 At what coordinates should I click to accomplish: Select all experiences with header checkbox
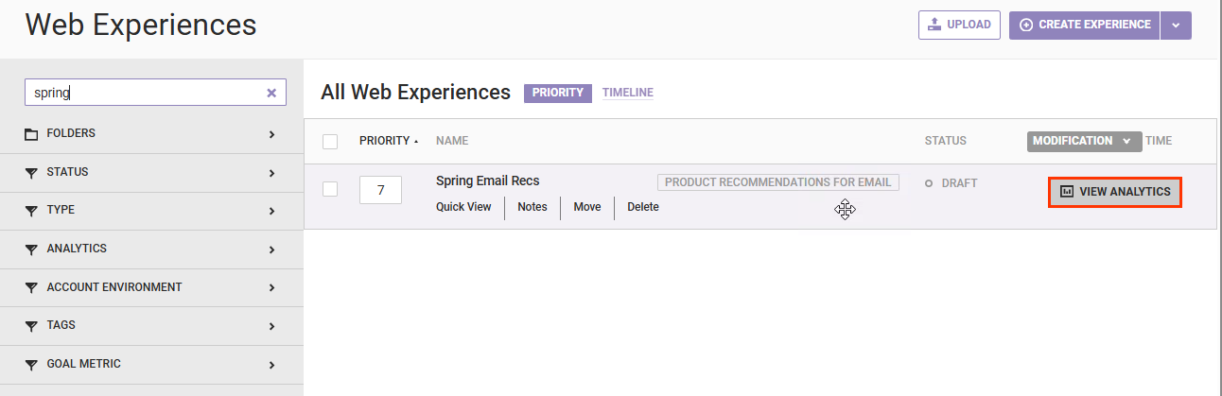point(330,142)
